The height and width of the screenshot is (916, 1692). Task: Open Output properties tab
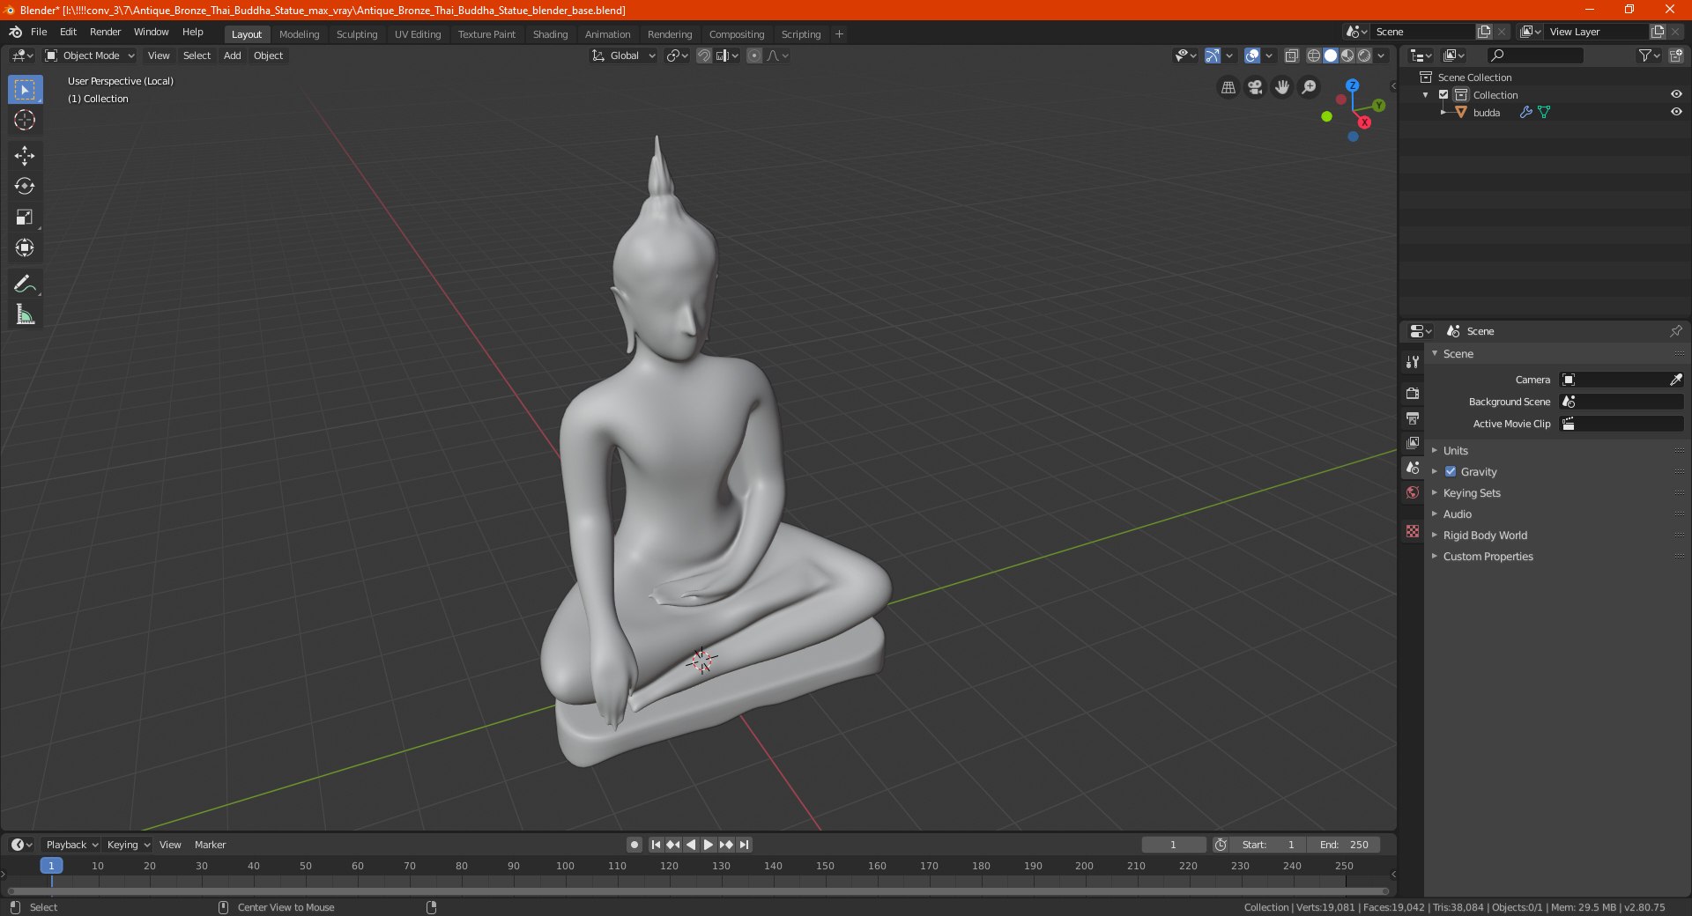point(1413,417)
